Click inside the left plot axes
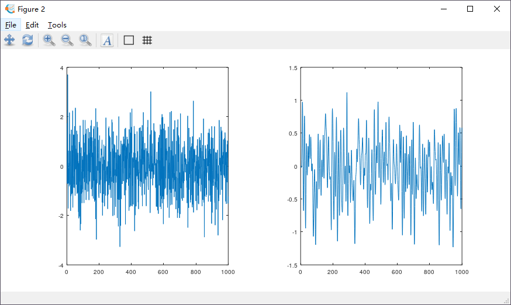The image size is (511, 305). pyautogui.click(x=147, y=166)
